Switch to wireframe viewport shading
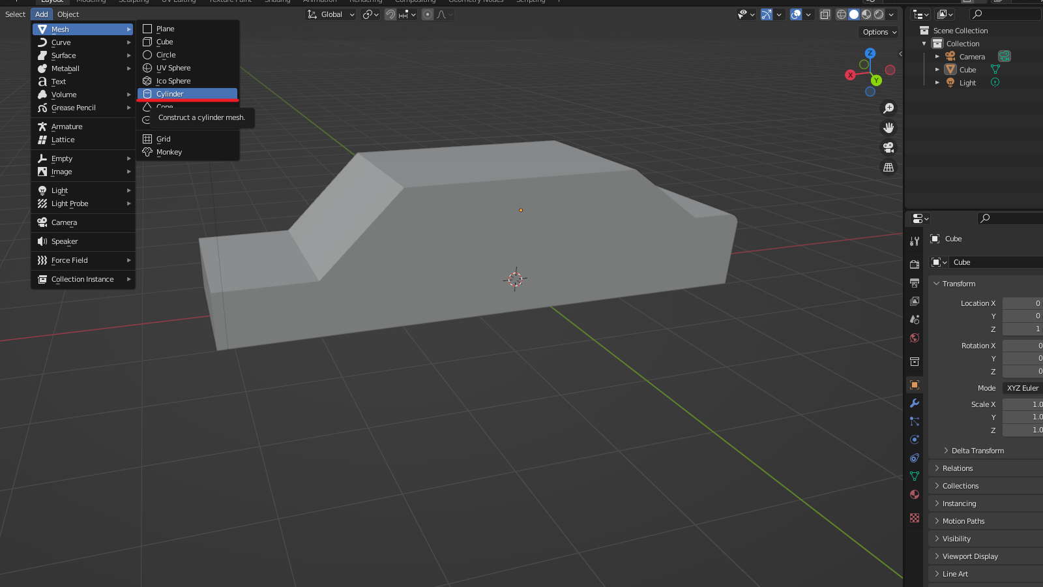1043x587 pixels. pos(842,14)
